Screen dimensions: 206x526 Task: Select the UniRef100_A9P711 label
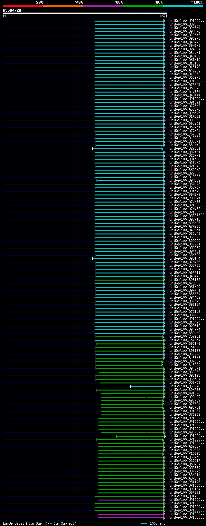click(x=185, y=273)
